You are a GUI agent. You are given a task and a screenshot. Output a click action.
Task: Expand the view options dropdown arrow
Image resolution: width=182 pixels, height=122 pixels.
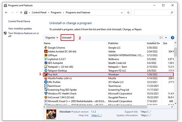166,38
